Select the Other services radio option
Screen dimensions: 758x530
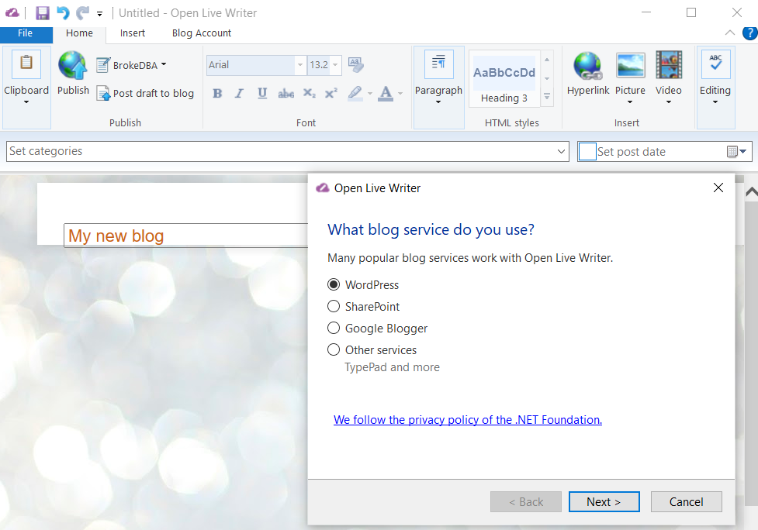tap(334, 350)
